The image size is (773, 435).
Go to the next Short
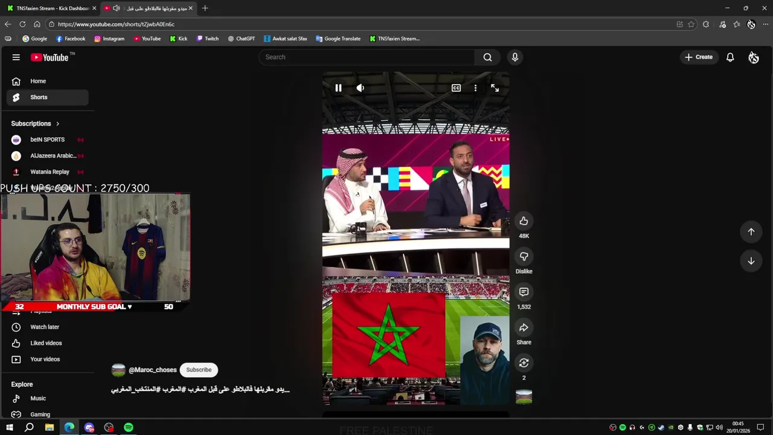point(751,261)
